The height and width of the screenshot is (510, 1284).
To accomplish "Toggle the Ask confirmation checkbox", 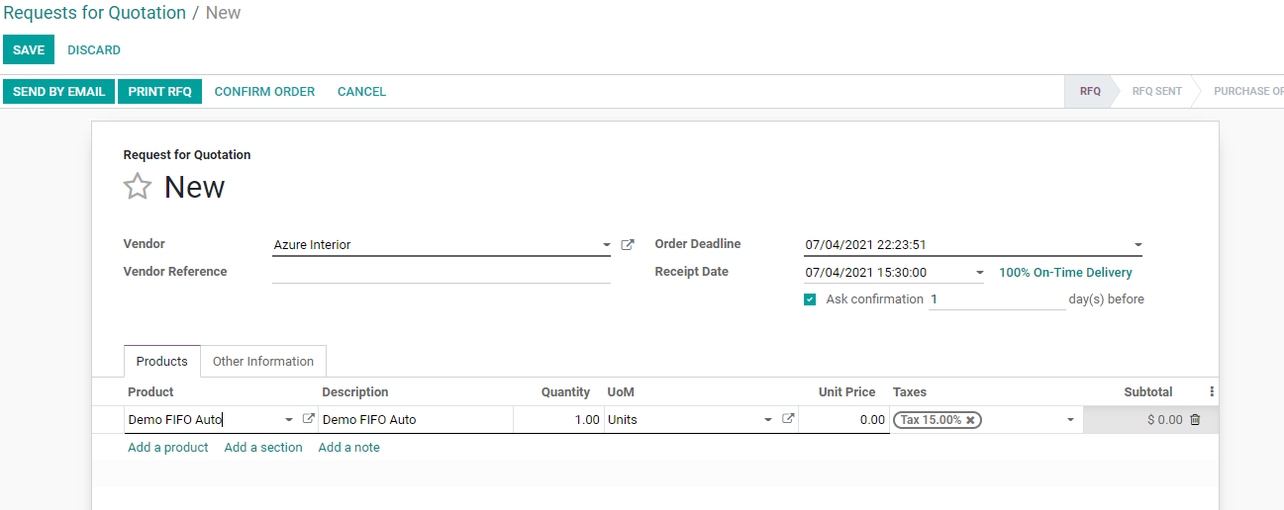I will pos(810,299).
